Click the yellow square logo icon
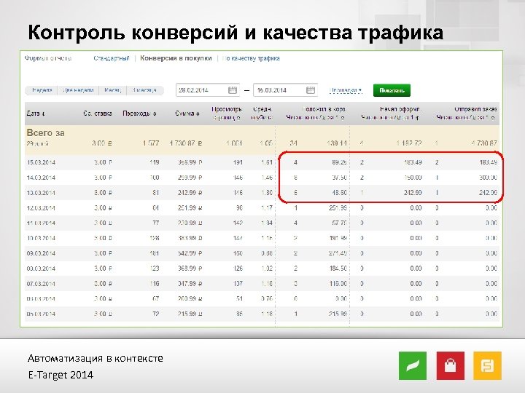The width and height of the screenshot is (525, 393). [x=487, y=365]
